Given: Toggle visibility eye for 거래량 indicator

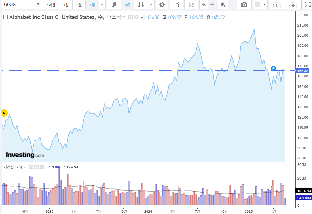Looking at the screenshot, I should click(x=31, y=167).
